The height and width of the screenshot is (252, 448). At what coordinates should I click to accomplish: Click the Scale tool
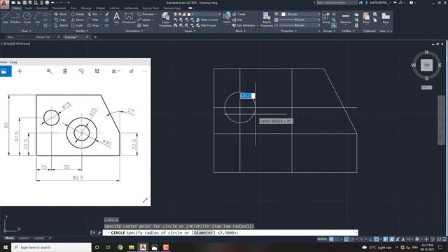point(77,25)
